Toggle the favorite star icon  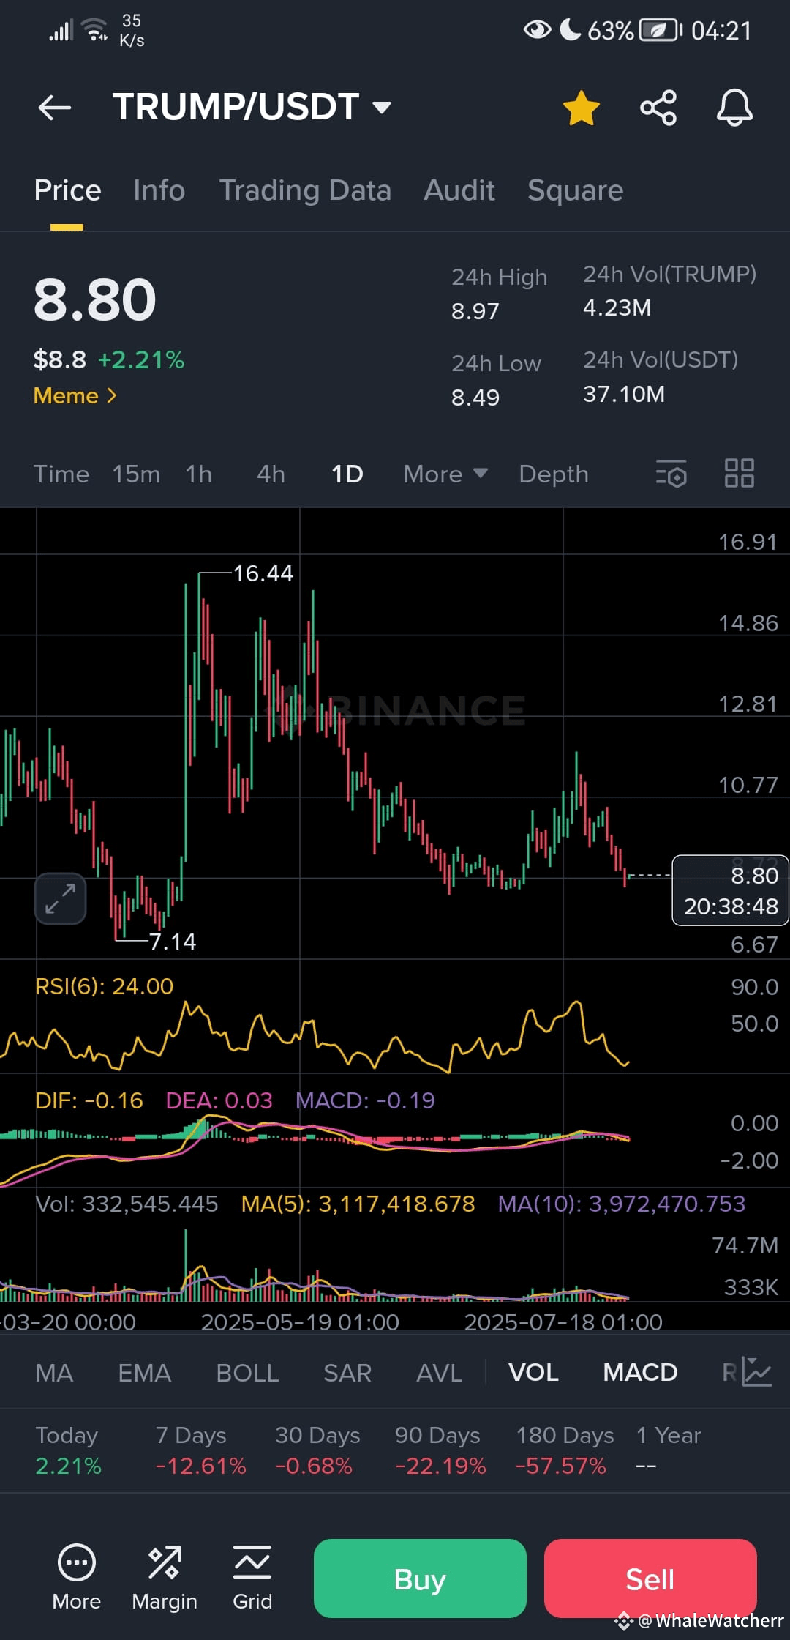pos(582,108)
